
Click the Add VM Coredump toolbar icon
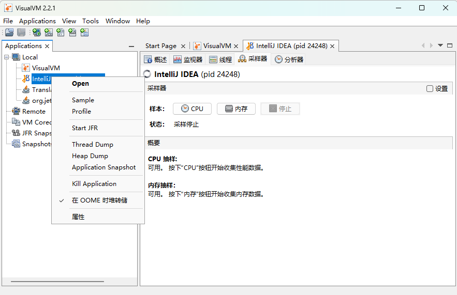pyautogui.click(x=61, y=33)
